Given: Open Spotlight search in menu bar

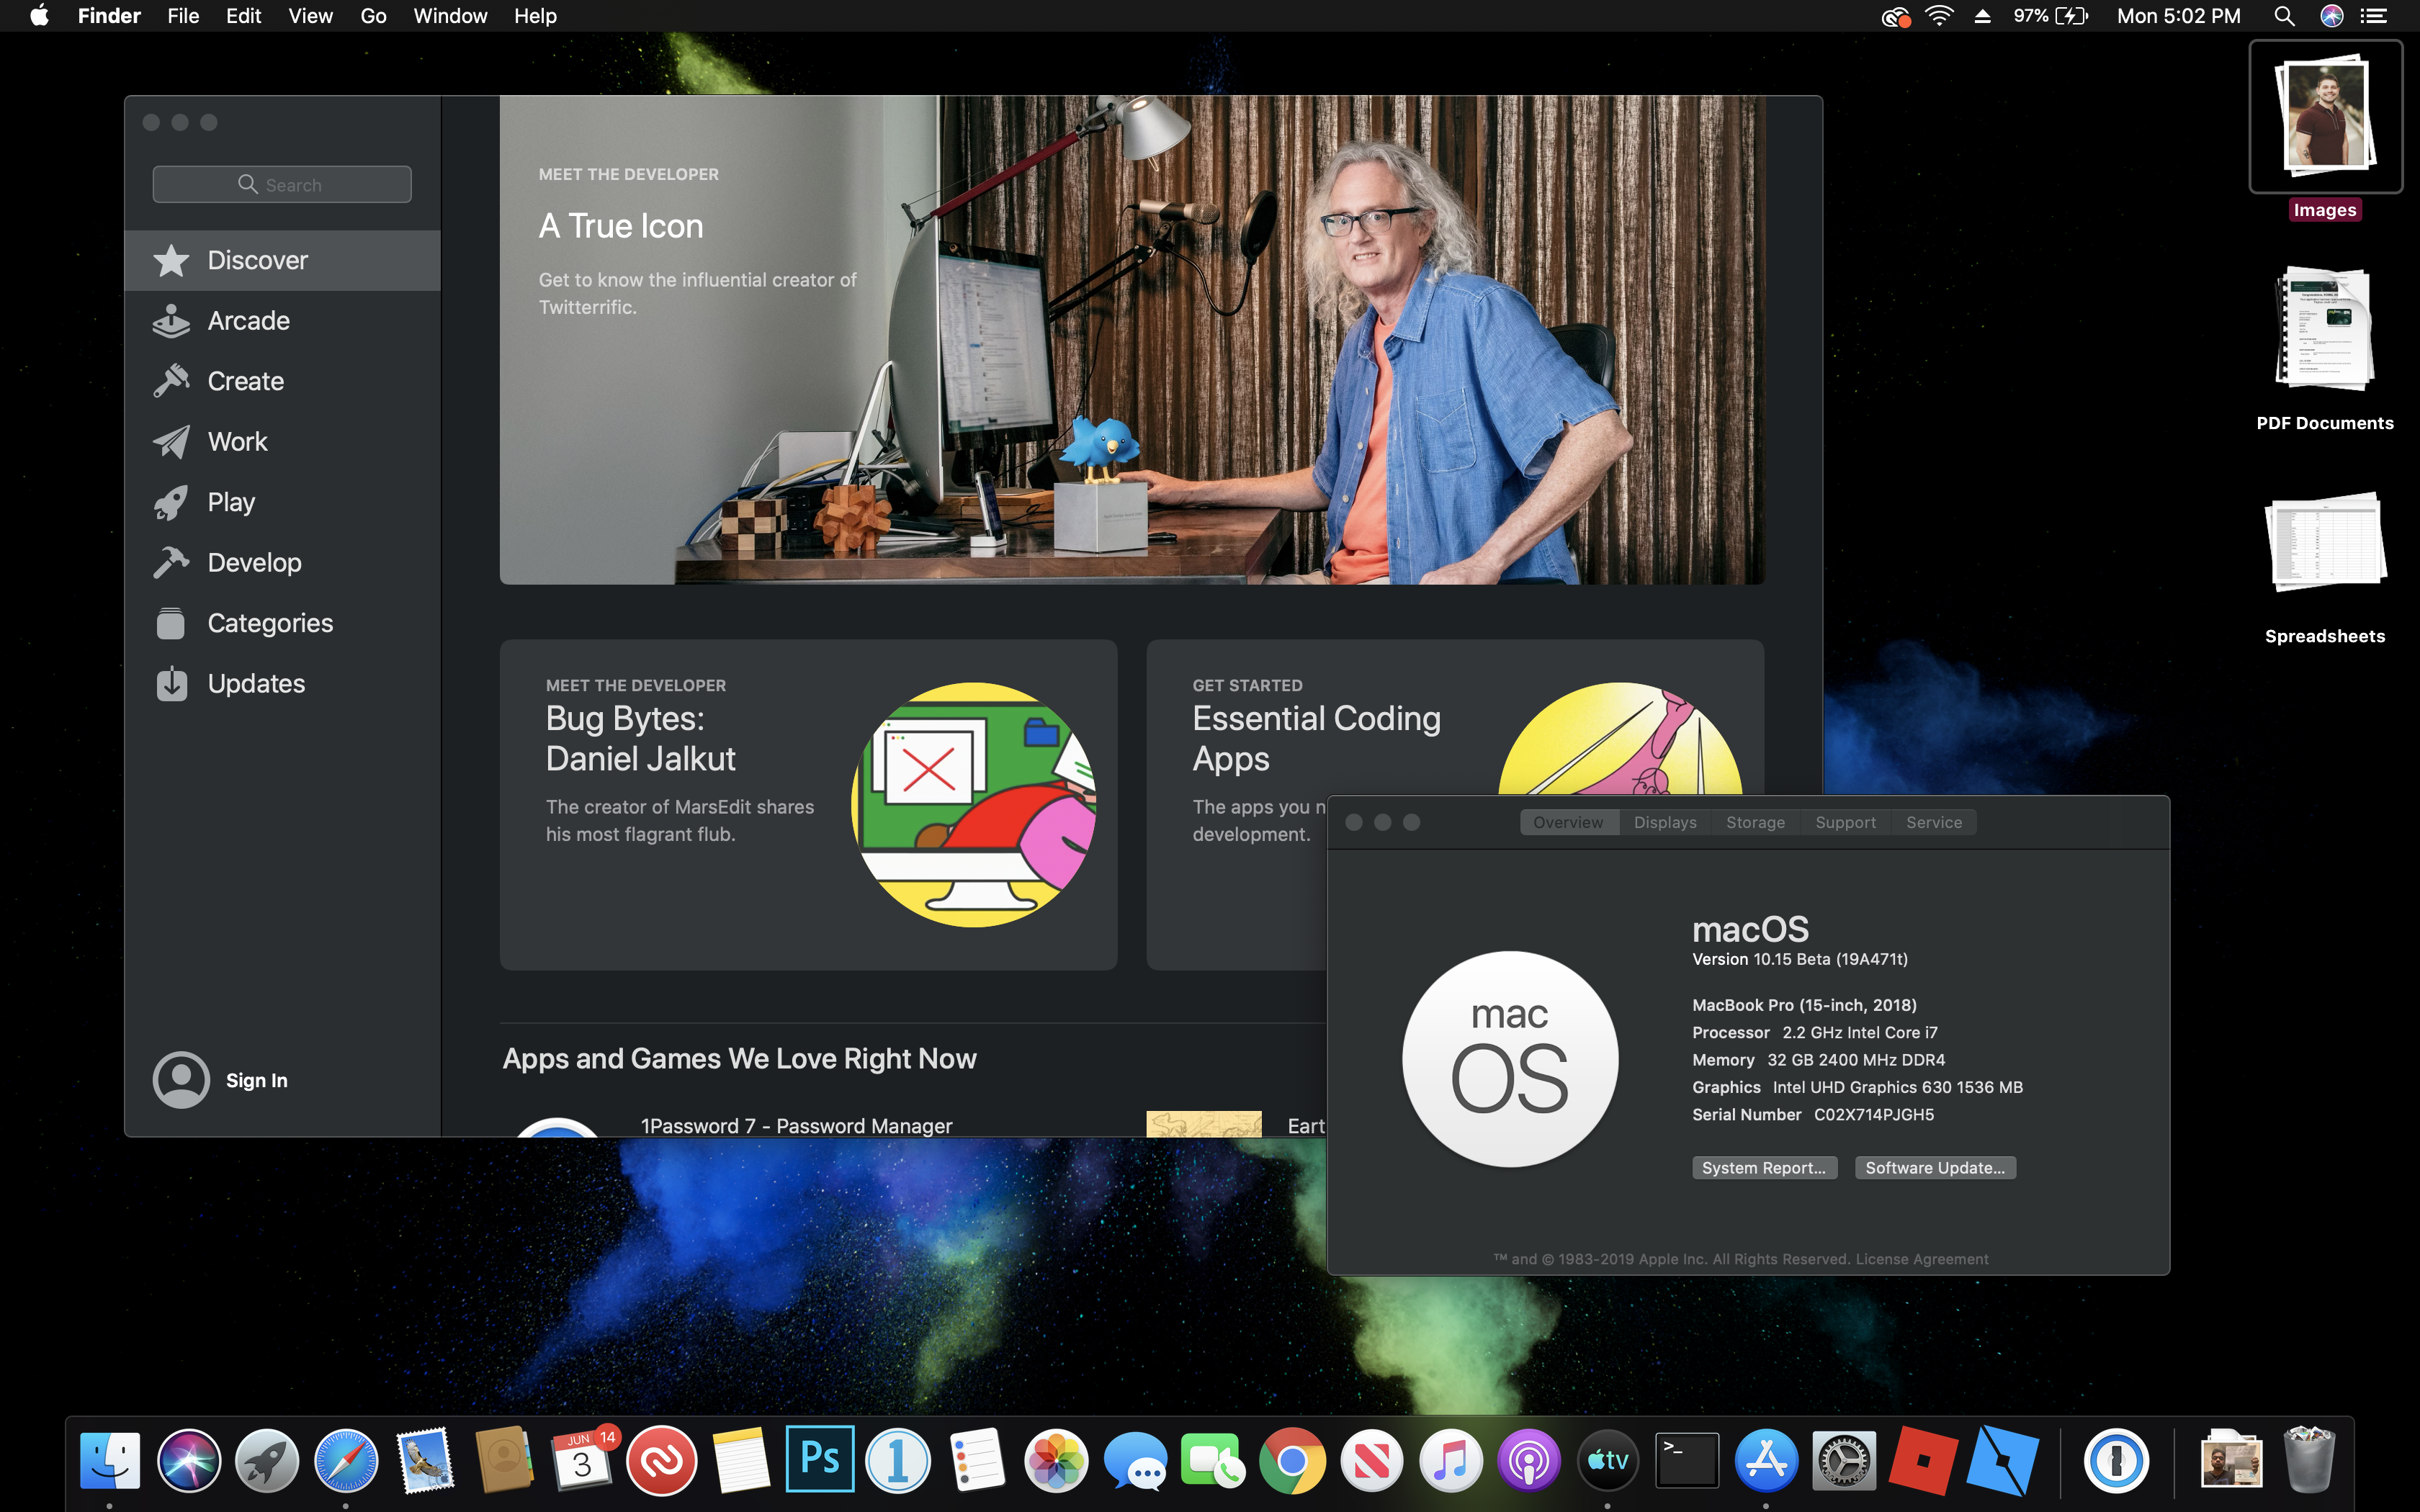Looking at the screenshot, I should click(2284, 16).
